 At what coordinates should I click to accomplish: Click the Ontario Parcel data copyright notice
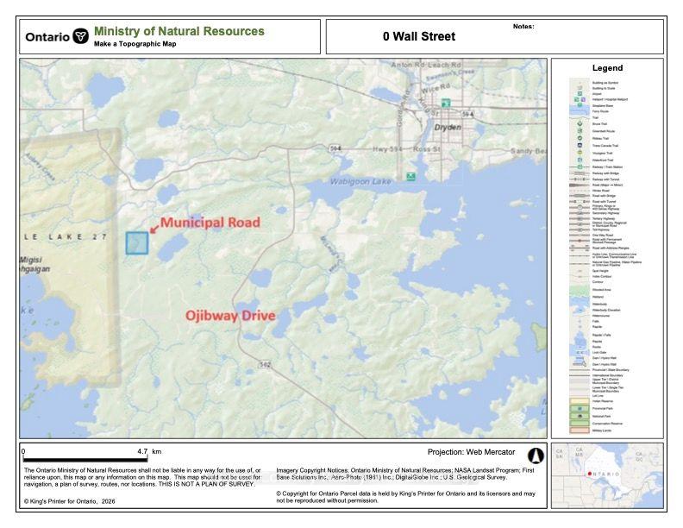point(405,497)
